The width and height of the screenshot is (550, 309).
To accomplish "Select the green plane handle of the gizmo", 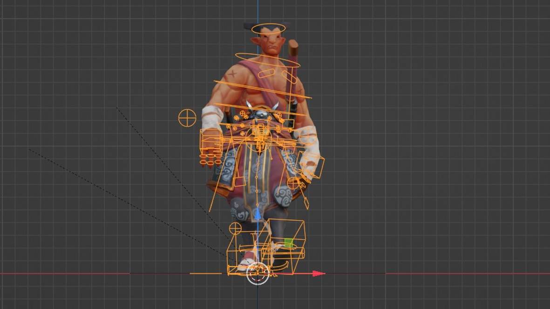I will click(x=289, y=243).
